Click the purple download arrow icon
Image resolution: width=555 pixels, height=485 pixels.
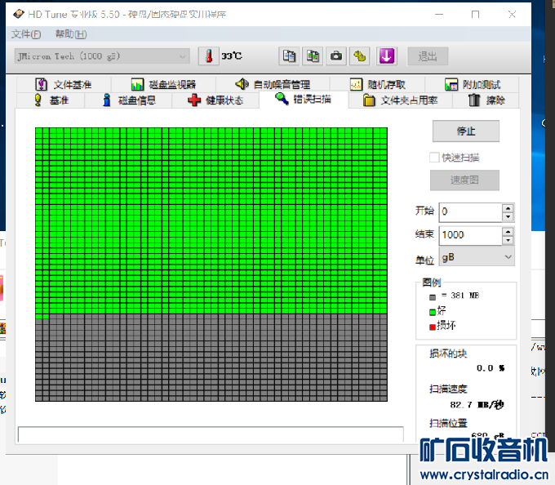(387, 56)
